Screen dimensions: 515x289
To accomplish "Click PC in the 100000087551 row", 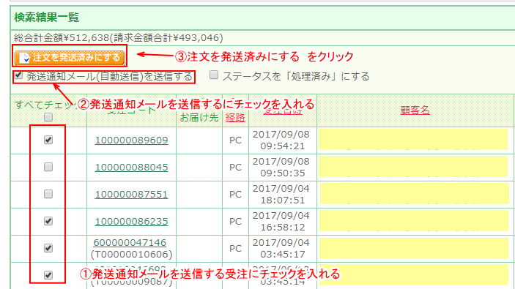I will [x=235, y=195].
